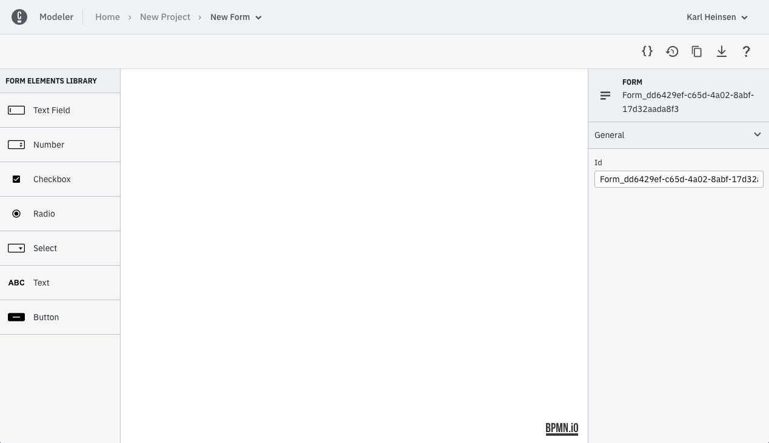Click the Modeler app title

56,17
